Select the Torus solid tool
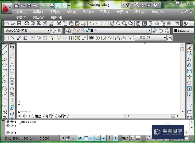The width and height of the screenshot is (195, 143). click(x=12, y=83)
